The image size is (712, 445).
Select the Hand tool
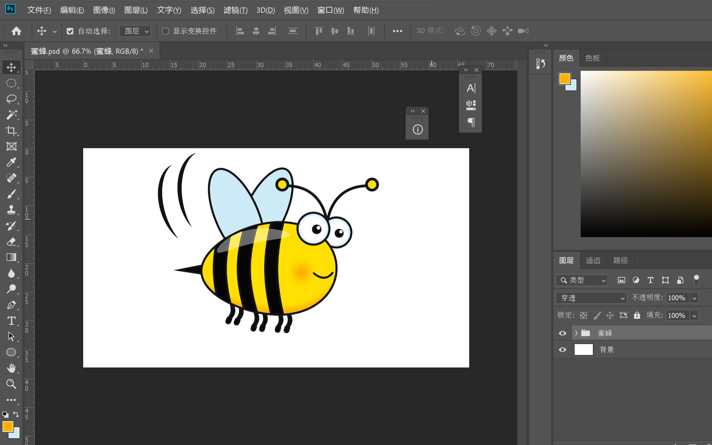coord(11,368)
